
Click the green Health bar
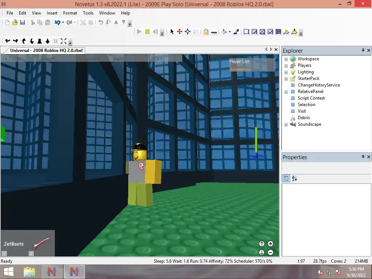pyautogui.click(x=256, y=140)
